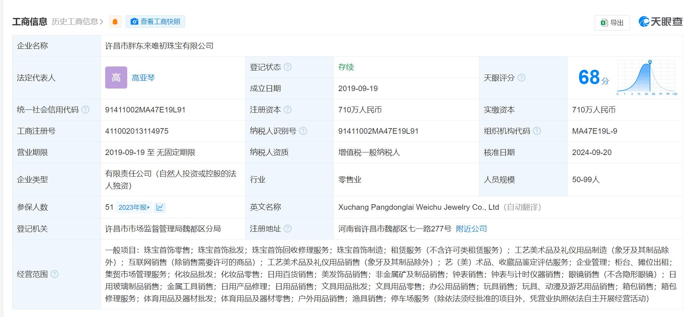Click camera icon in 查看工商快照 button

[135, 22]
